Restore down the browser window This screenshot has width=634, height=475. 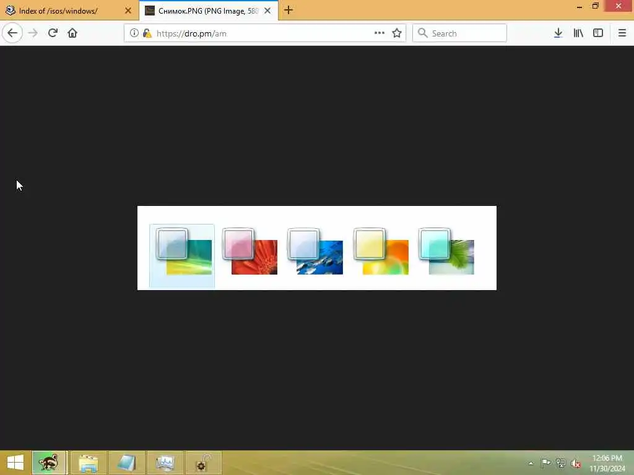point(595,6)
